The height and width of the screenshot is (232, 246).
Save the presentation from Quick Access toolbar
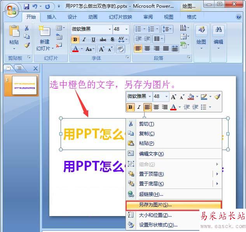click(x=26, y=7)
